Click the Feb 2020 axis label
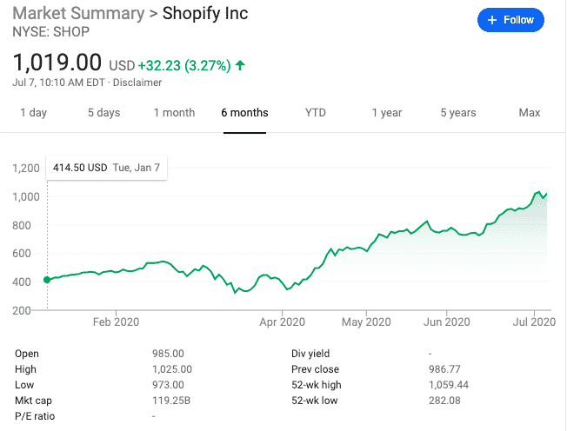Viewport: 567px width, 431px height. pyautogui.click(x=116, y=322)
